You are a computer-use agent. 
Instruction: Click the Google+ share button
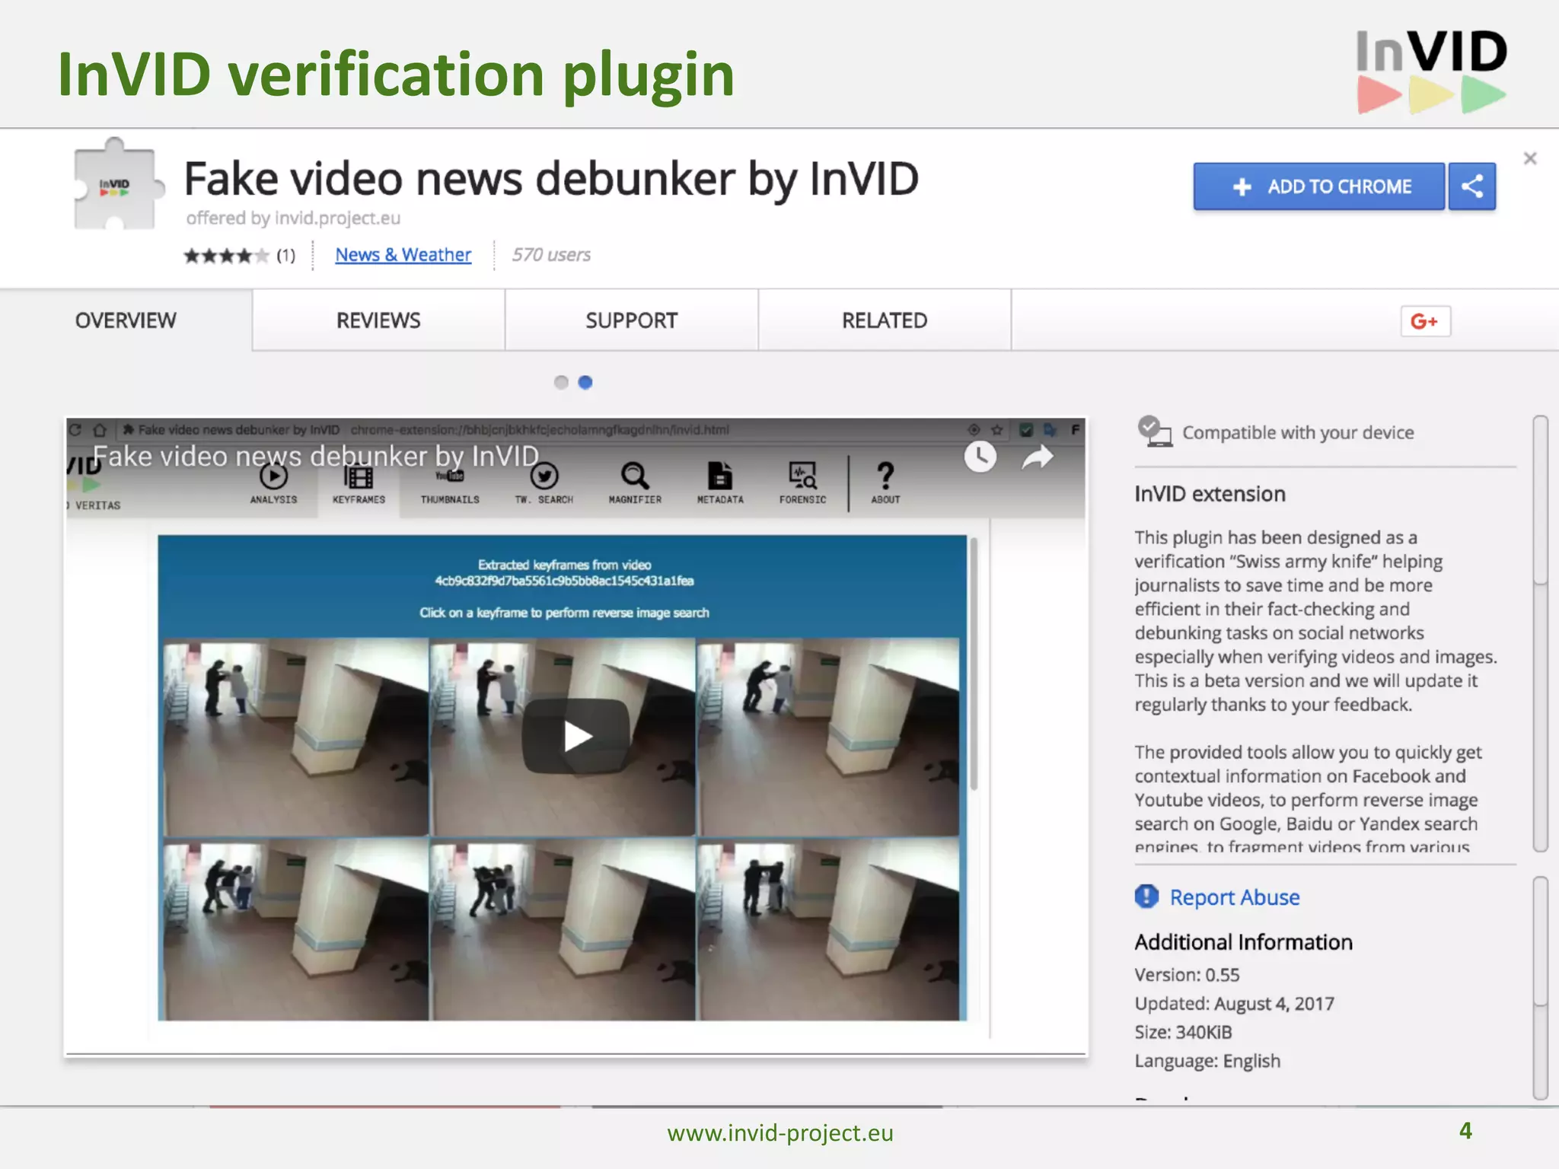click(1425, 321)
